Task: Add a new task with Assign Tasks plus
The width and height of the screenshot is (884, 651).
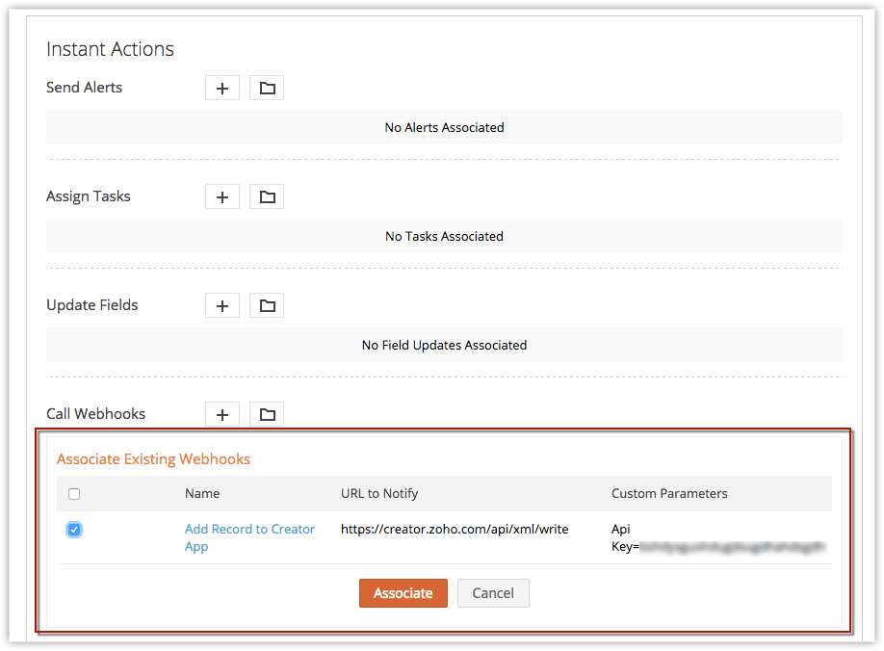Action: pyautogui.click(x=222, y=197)
